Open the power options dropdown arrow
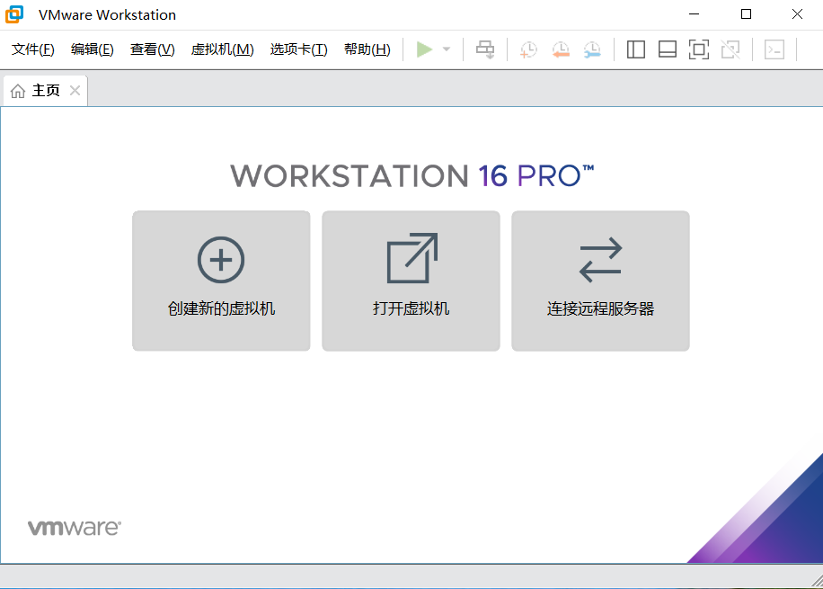Image resolution: width=823 pixels, height=589 pixels. click(x=447, y=49)
